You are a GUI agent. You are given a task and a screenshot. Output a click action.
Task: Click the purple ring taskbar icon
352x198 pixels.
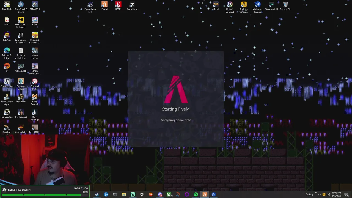point(187,194)
